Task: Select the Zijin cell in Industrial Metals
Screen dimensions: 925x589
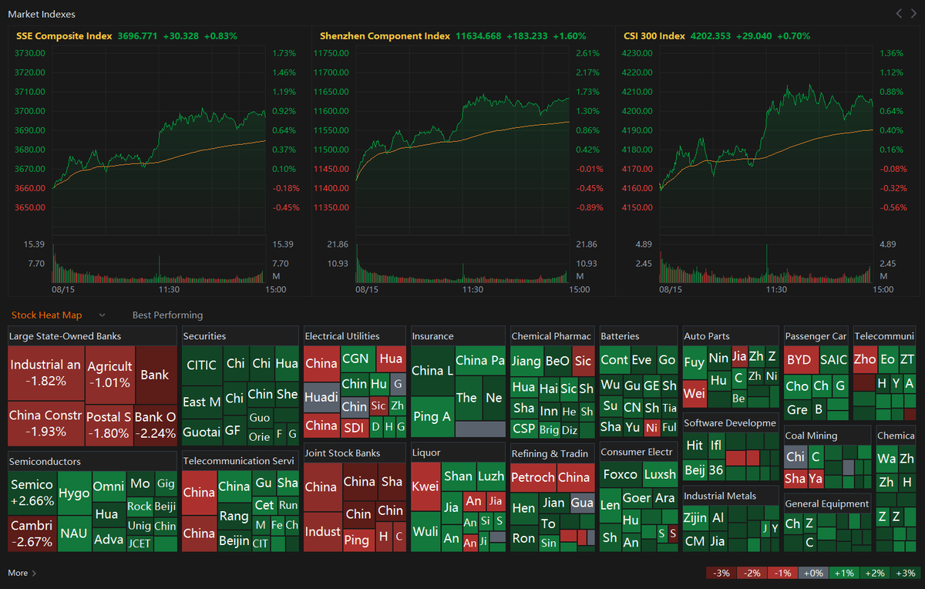Action: coord(695,518)
